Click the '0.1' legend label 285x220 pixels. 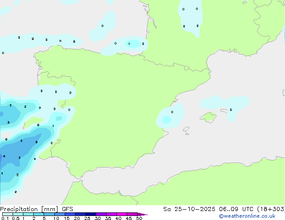(5, 218)
